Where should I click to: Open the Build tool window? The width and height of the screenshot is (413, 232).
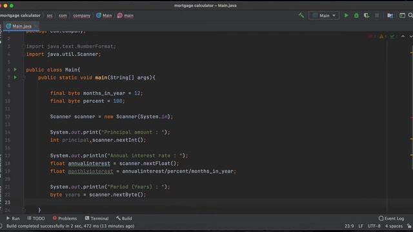[x=124, y=218]
